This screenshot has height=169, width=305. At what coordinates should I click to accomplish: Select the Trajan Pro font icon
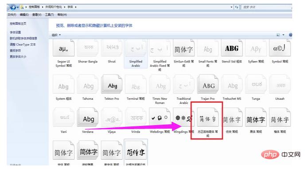[x=208, y=84]
